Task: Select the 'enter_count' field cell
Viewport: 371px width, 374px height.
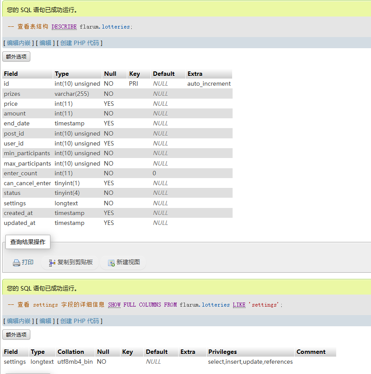Action: point(27,173)
